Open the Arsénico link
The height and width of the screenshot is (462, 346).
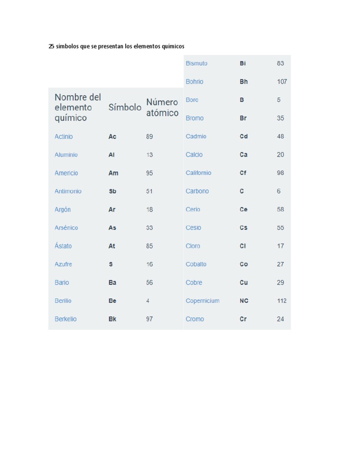(66, 228)
